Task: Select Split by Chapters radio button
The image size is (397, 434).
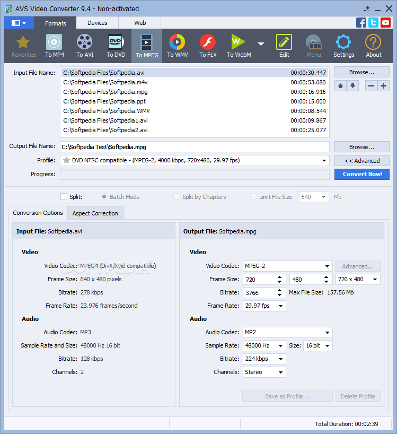Action: coord(177,197)
